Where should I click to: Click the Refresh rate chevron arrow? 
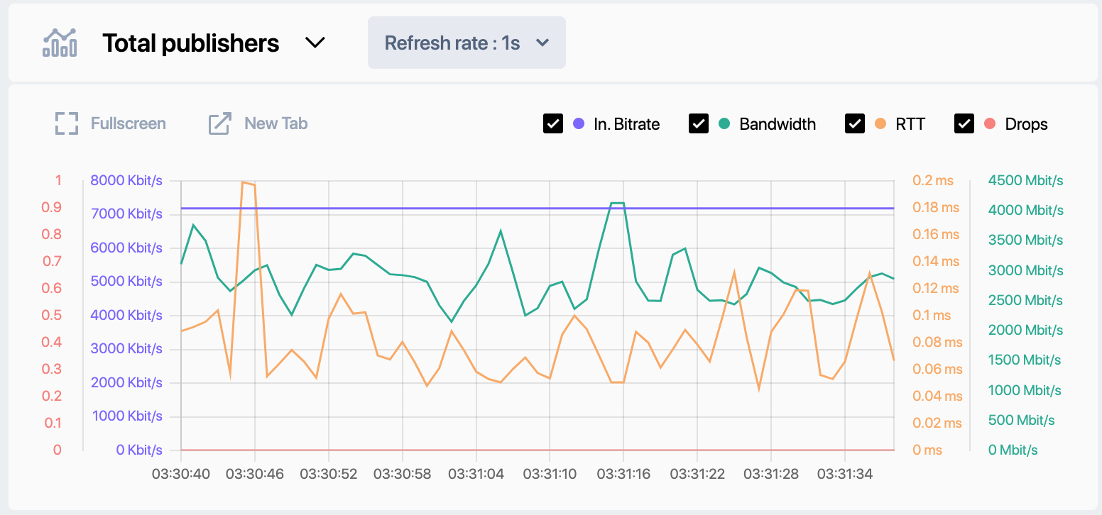[x=542, y=43]
